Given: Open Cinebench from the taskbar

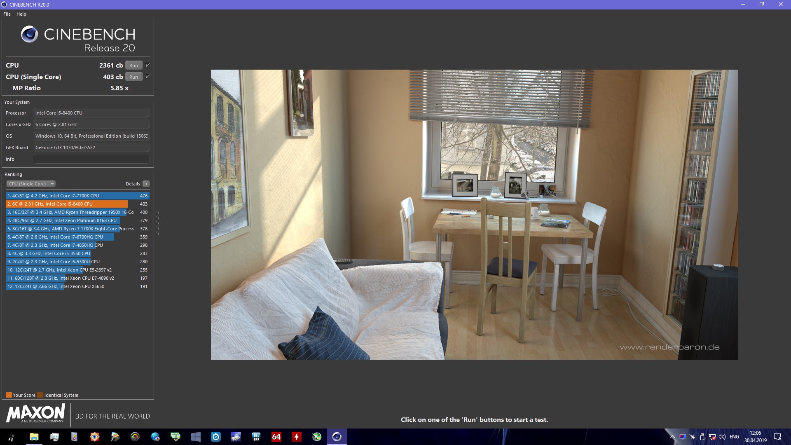Looking at the screenshot, I should pyautogui.click(x=337, y=437).
